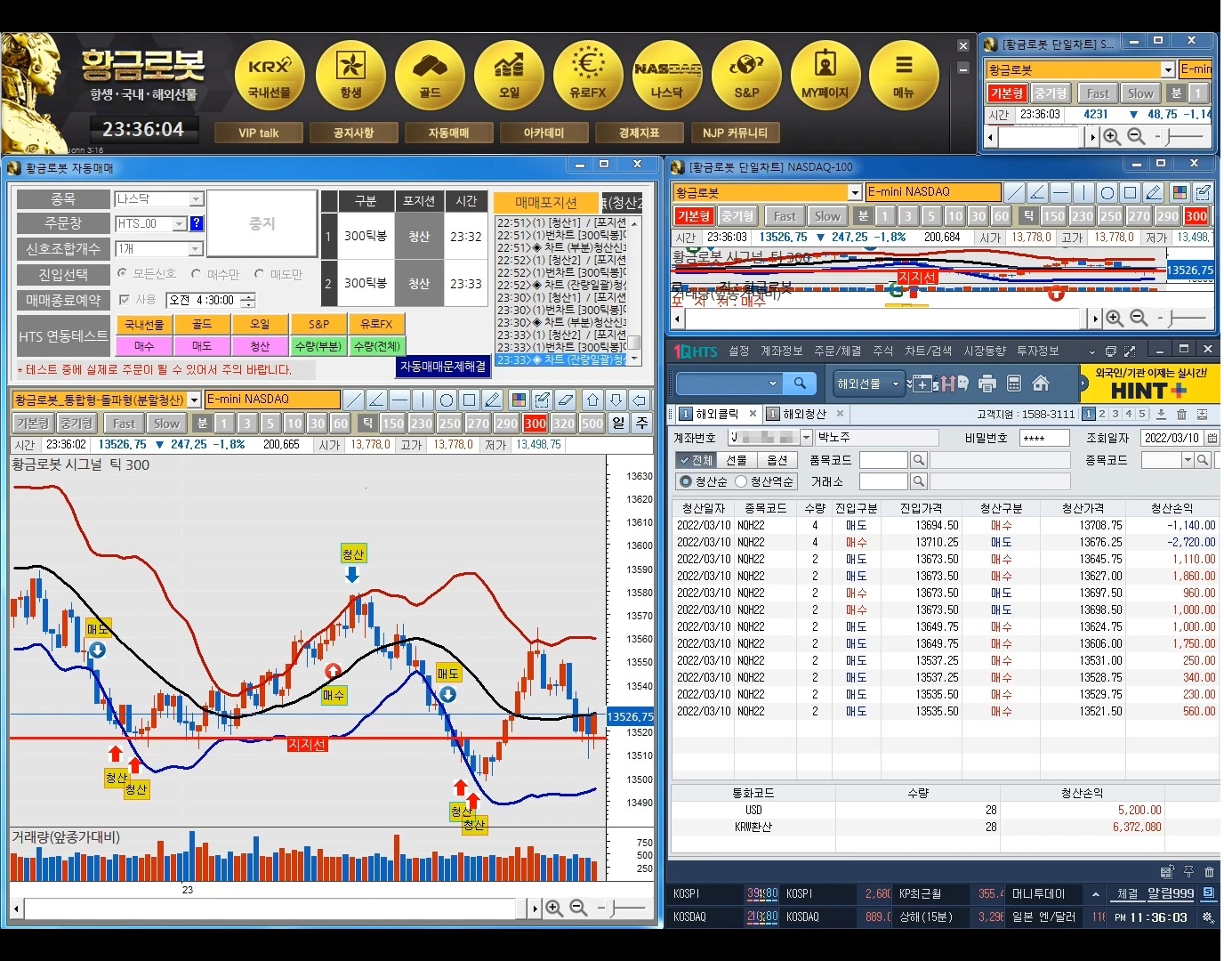Select the diagonal line draw tool in main chart

point(353,400)
